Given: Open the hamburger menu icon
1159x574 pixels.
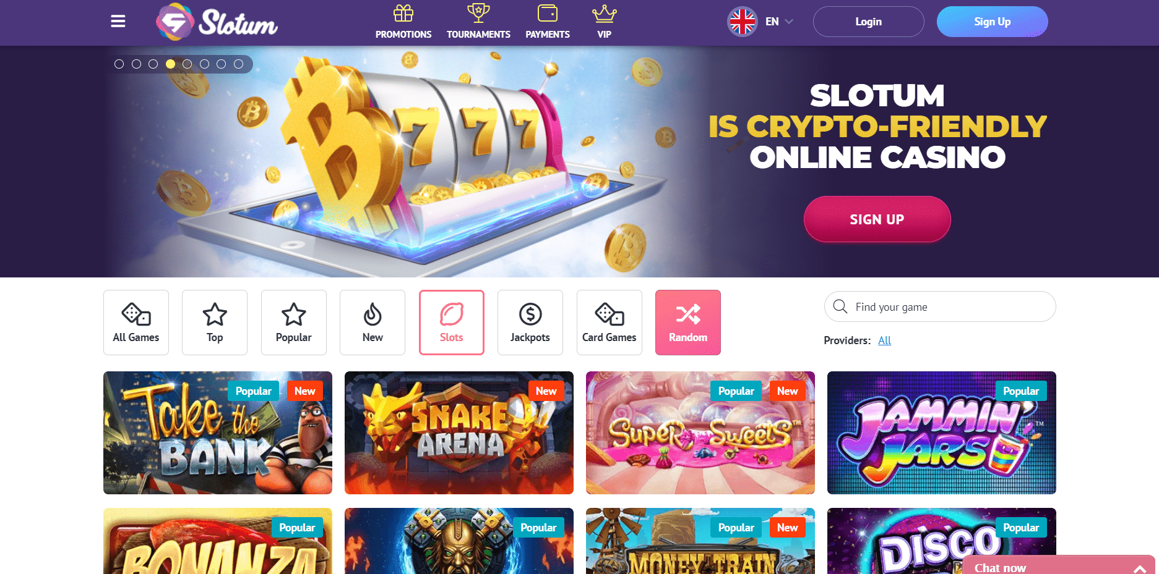Looking at the screenshot, I should coord(118,22).
